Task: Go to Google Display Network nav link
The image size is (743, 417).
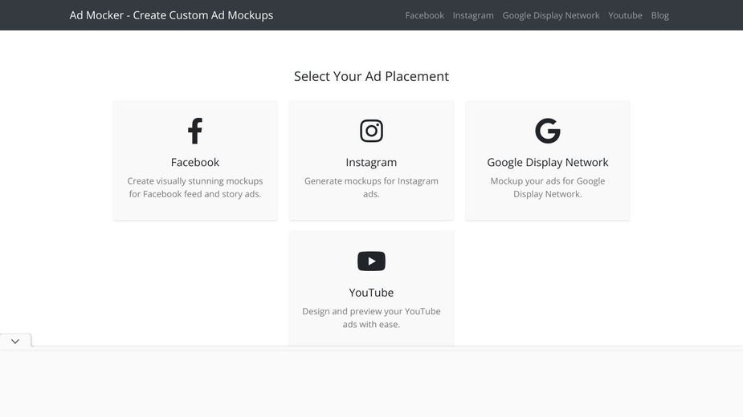Action: coord(551,15)
